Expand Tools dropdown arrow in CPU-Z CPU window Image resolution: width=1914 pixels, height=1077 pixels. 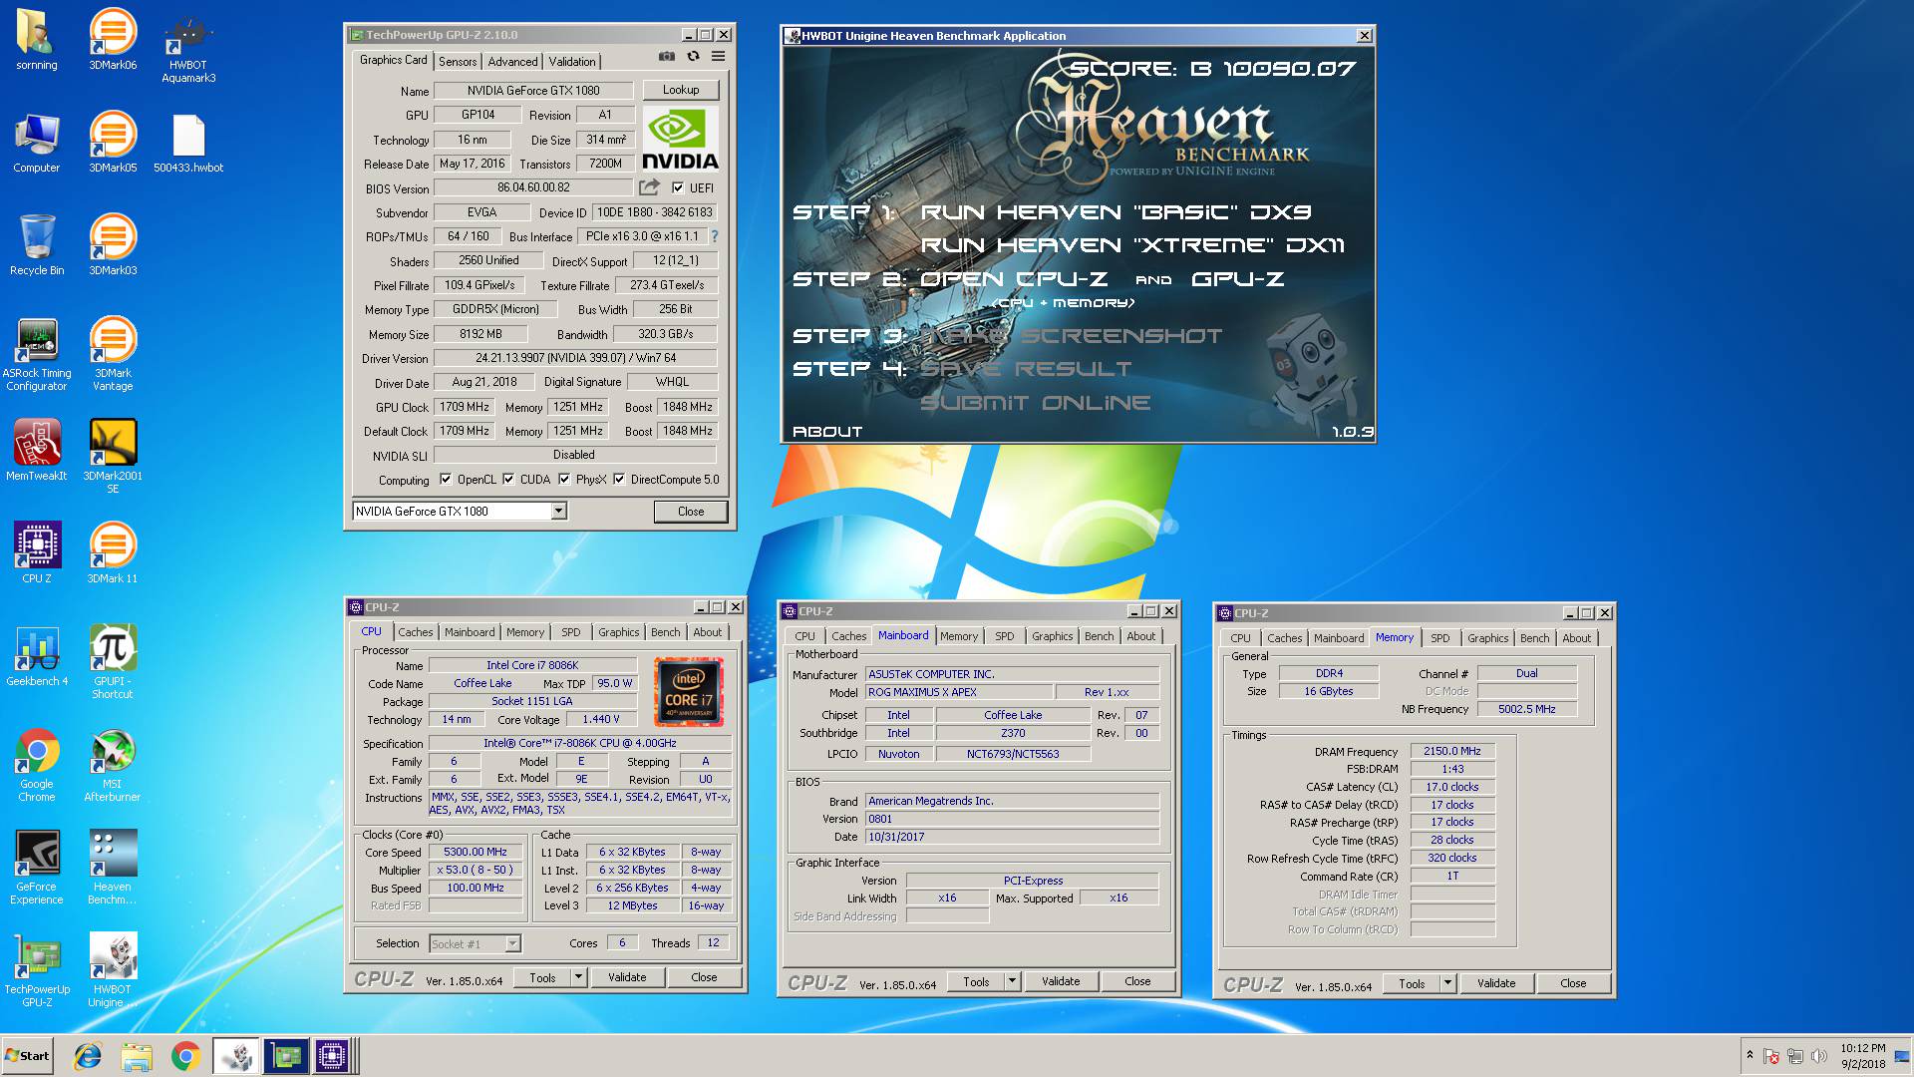coord(578,977)
